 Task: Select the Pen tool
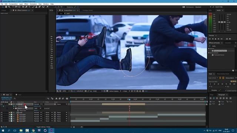[x=26, y=7]
